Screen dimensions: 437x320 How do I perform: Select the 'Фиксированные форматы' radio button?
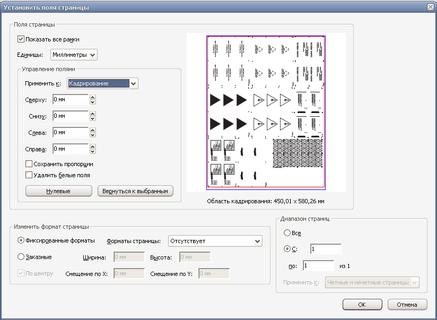click(21, 240)
